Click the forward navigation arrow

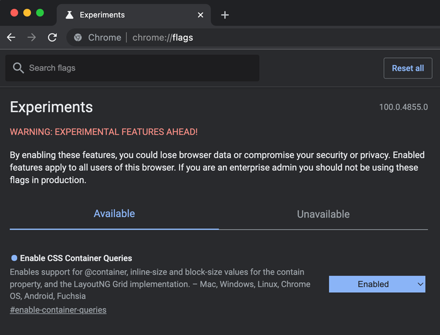32,37
